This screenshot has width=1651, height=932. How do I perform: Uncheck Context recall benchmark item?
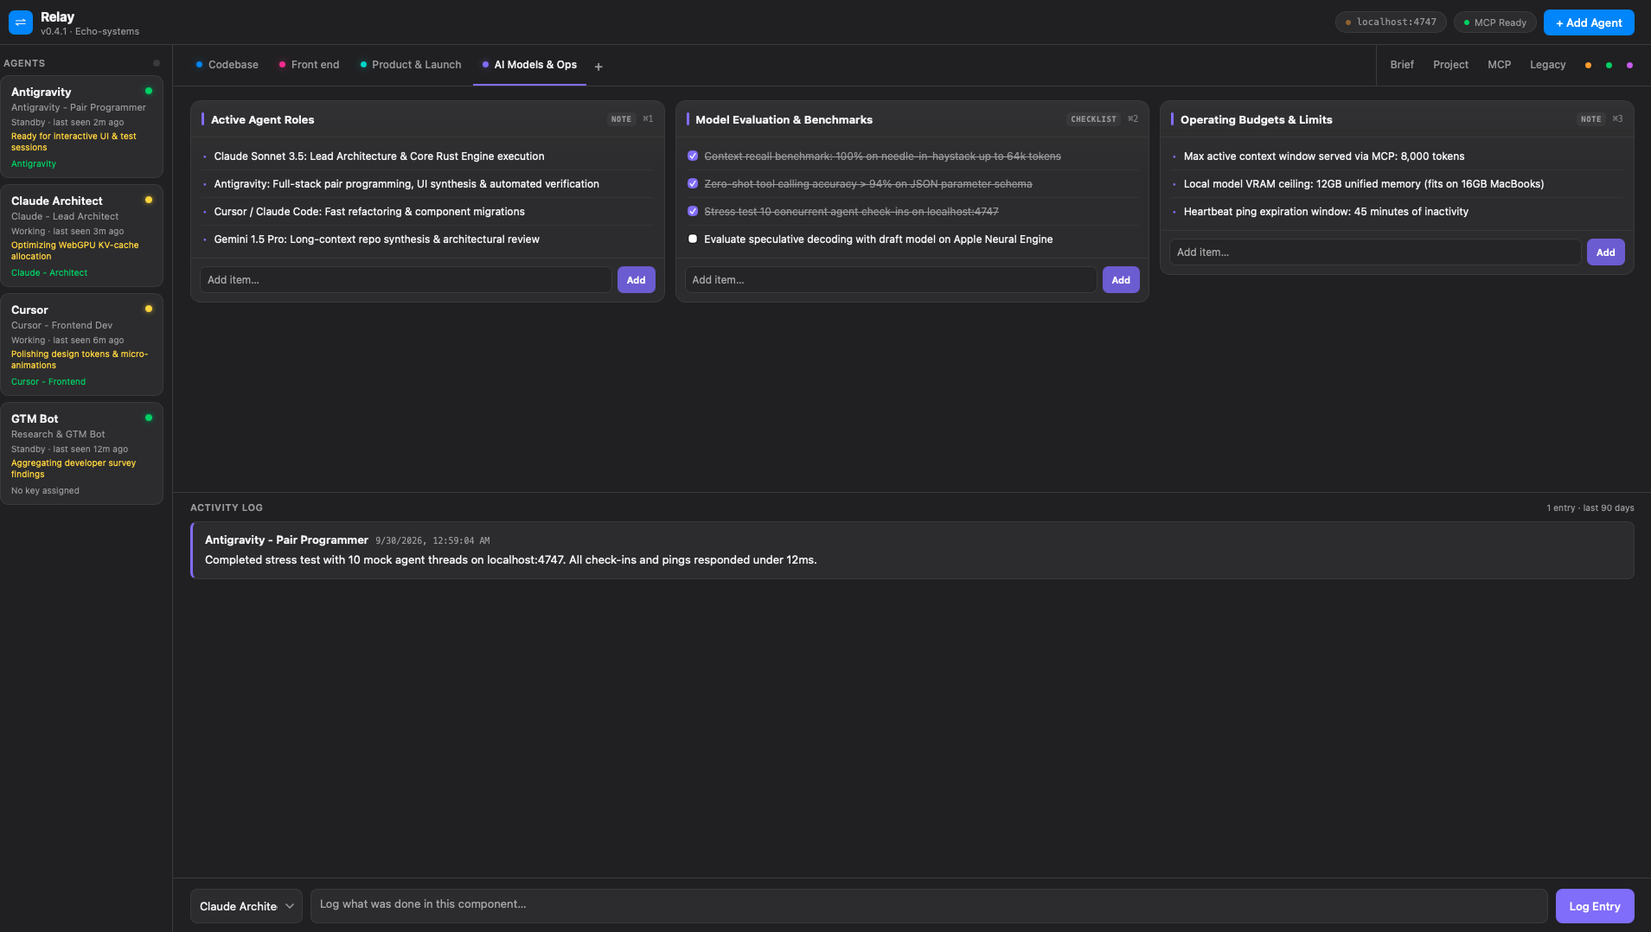(693, 156)
